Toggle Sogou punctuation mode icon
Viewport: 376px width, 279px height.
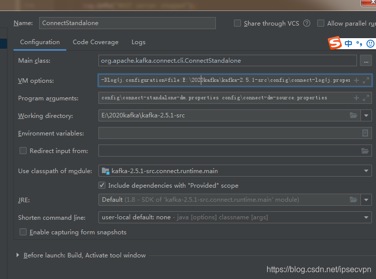[359, 43]
